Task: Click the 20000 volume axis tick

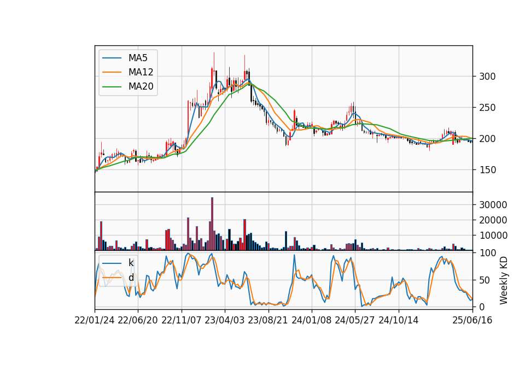Action: pyautogui.click(x=493, y=220)
